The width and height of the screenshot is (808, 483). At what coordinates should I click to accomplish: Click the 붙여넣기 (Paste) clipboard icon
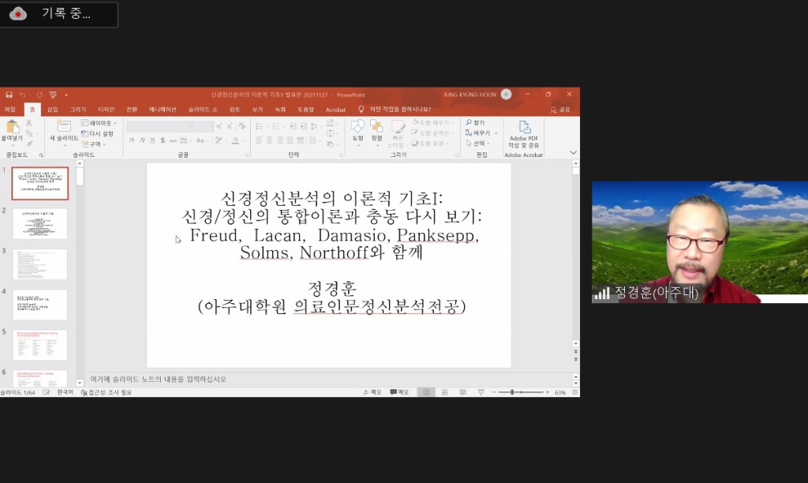pyautogui.click(x=13, y=128)
